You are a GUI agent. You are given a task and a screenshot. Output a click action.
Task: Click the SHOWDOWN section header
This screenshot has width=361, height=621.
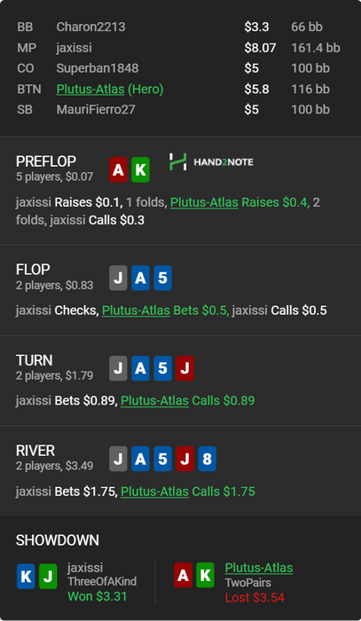[58, 540]
